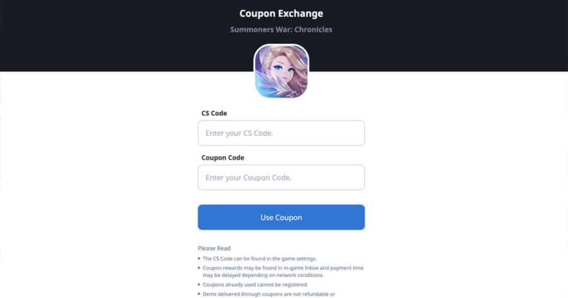Select the note about items not refundable
The image size is (568, 298).
pos(269,294)
